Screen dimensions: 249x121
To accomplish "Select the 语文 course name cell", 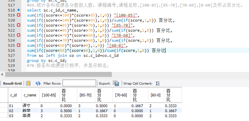I will point(31,106).
